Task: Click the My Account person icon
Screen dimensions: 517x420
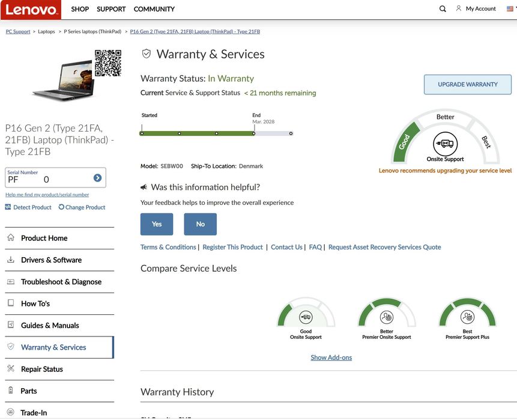Action: [x=458, y=8]
